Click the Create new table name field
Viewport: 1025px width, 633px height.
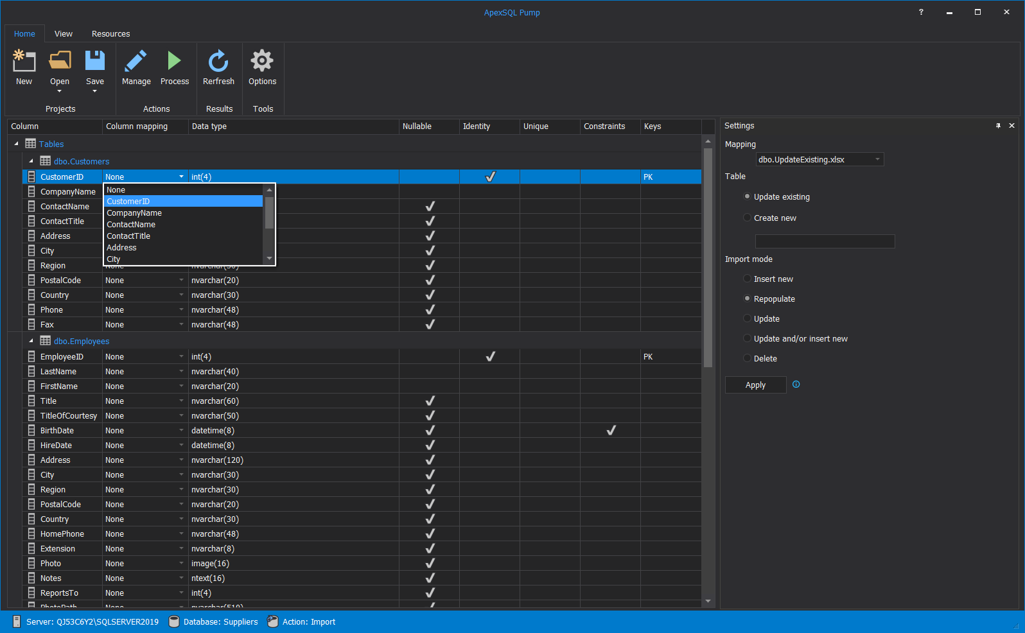(x=825, y=241)
